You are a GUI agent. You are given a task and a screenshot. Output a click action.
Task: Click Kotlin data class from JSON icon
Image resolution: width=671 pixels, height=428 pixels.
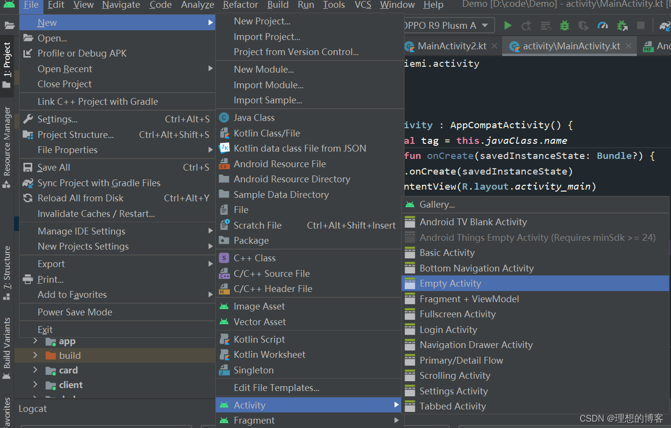click(224, 148)
